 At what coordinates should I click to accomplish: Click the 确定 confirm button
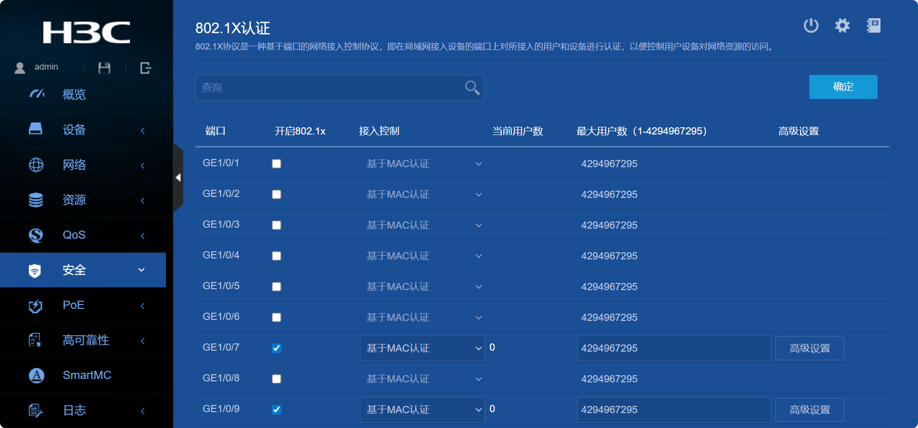click(843, 87)
